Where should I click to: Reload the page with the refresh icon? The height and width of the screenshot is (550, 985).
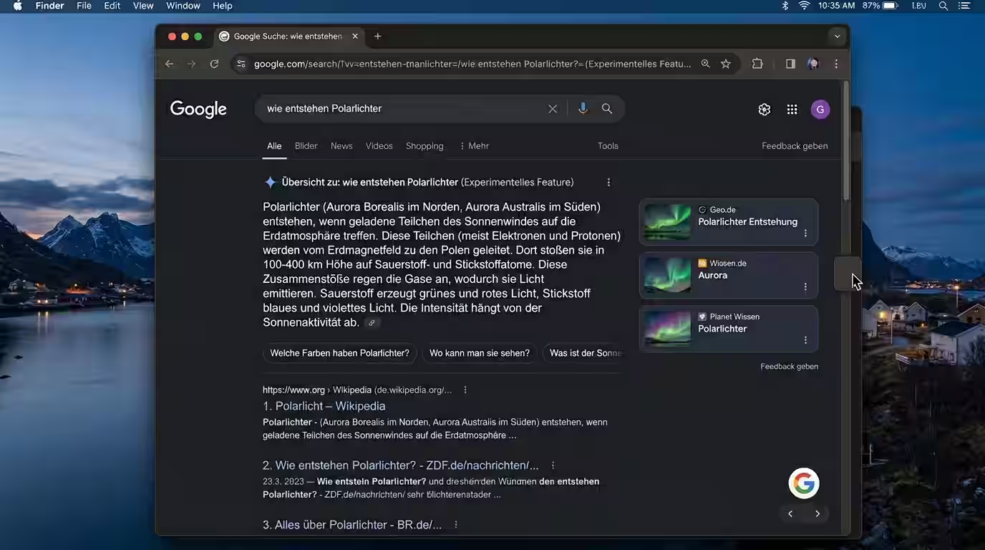(x=214, y=64)
